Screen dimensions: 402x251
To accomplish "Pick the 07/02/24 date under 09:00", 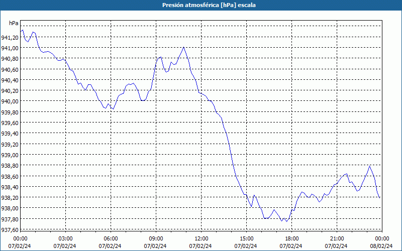I will pos(155,246).
